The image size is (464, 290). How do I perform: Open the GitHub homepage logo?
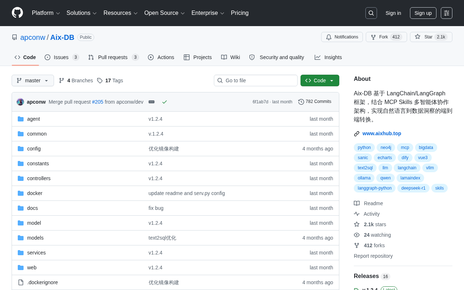(17, 13)
